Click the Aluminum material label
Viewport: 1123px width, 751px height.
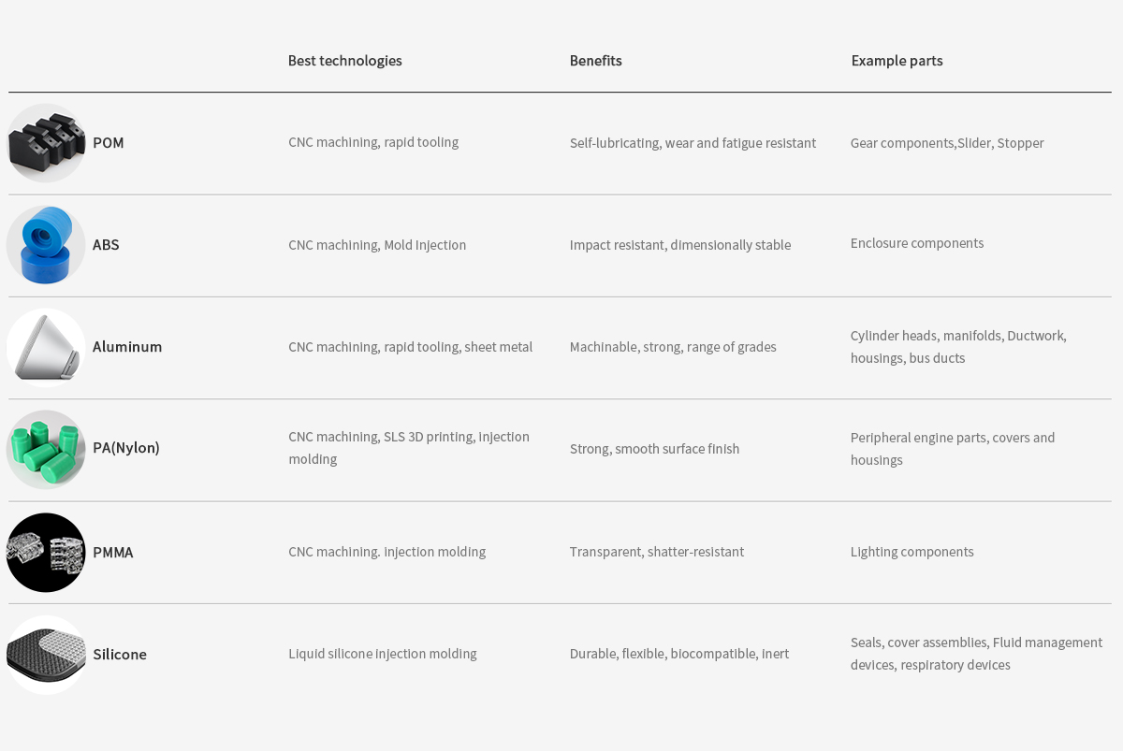click(x=127, y=347)
